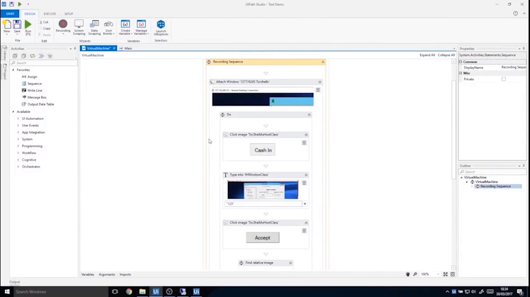The width and height of the screenshot is (530, 297).
Task: Click the "123" text input of Type into
Action: tap(263, 204)
